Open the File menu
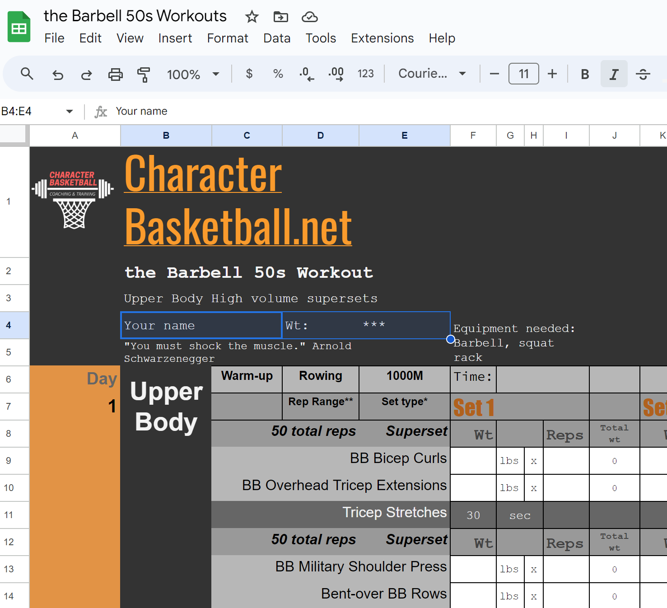Image resolution: width=667 pixels, height=608 pixels. (x=54, y=38)
